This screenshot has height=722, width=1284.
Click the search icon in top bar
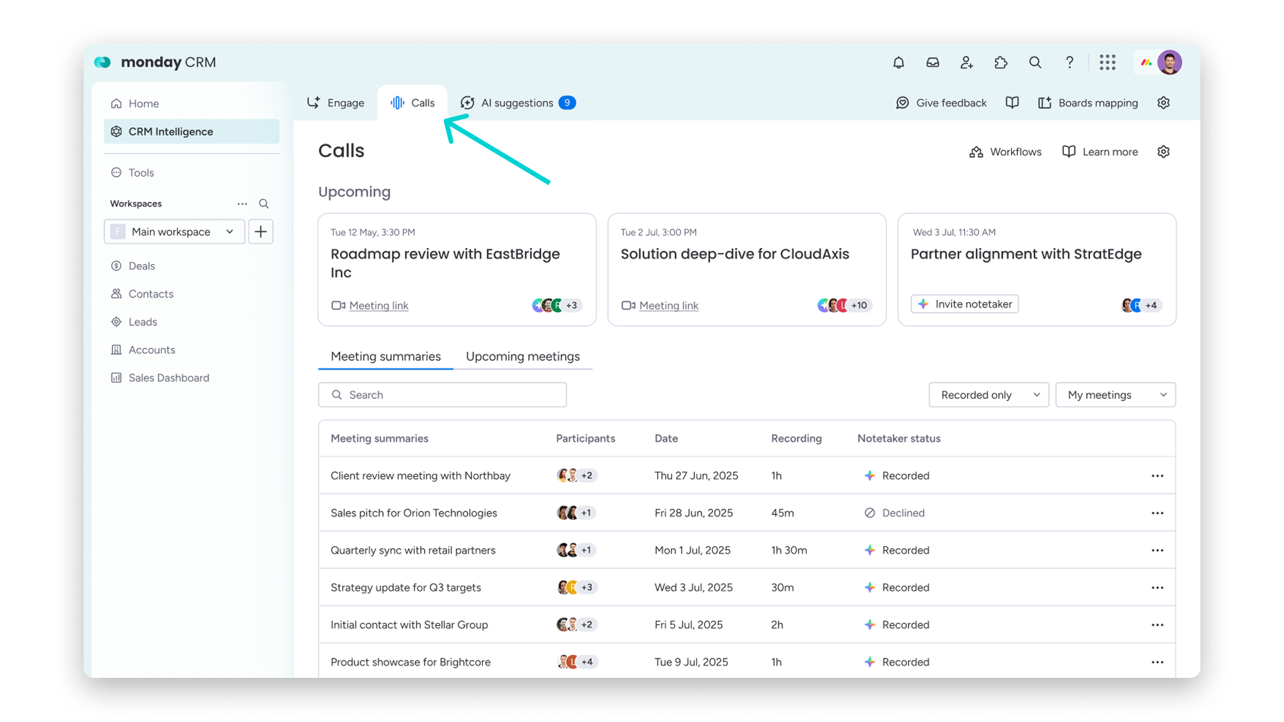pos(1035,62)
